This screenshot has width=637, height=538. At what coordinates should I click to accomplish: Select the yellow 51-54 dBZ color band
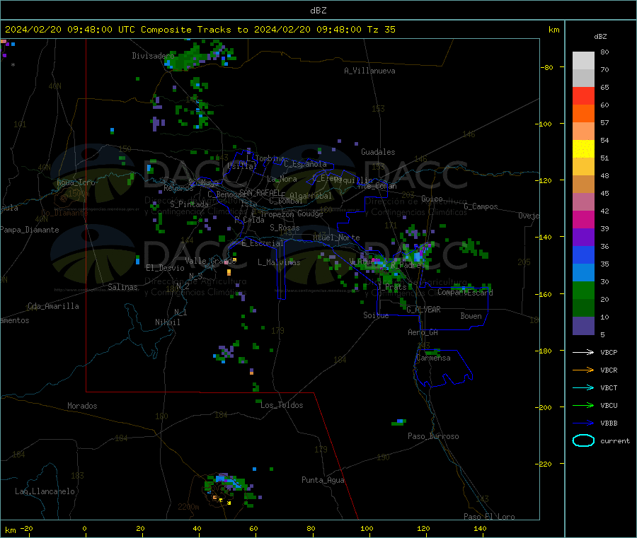[583, 149]
